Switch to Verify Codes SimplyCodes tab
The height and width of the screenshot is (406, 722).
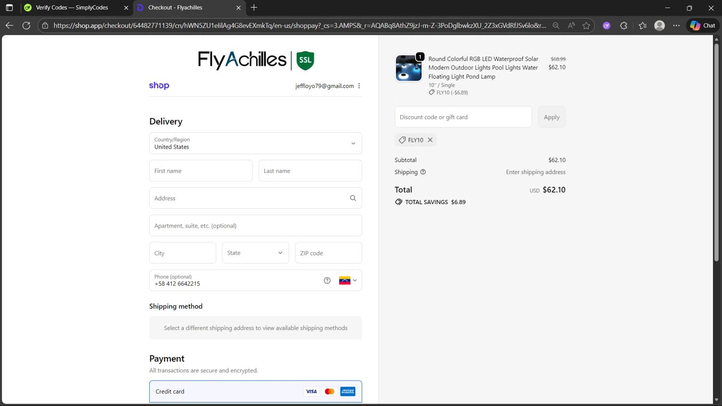72,8
